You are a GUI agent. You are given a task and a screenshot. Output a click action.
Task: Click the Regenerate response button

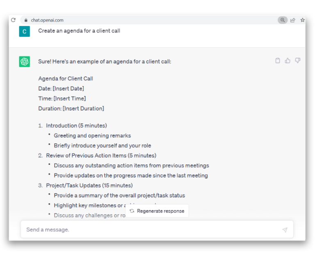157,211
